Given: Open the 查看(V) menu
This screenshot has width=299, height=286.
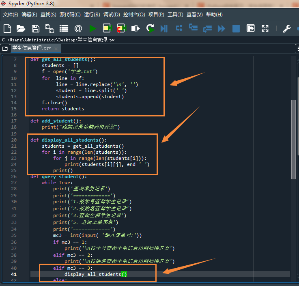Looking at the screenshot, I should (x=194, y=15).
